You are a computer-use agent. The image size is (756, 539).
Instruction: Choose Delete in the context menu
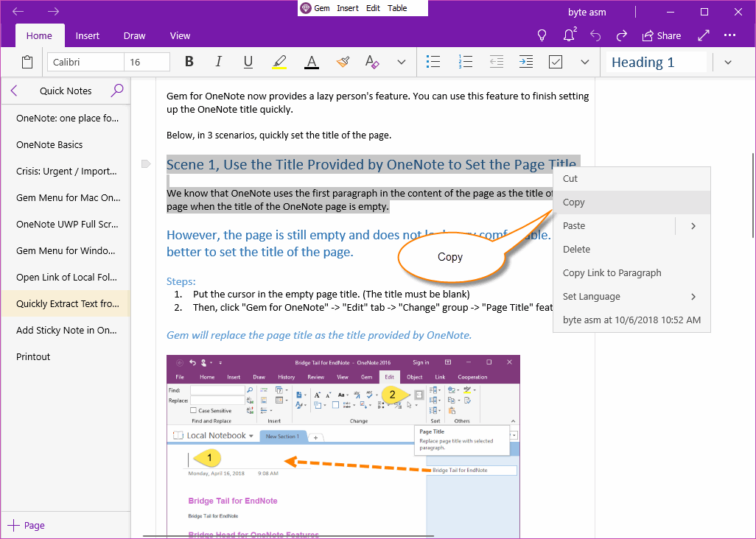tap(631, 250)
